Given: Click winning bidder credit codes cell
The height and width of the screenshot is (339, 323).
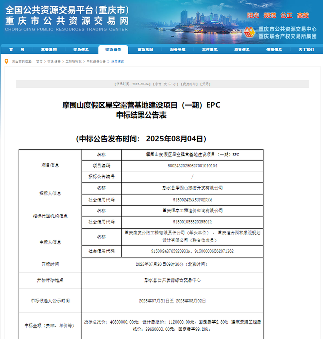Looking at the screenshot, I should tap(192, 251).
